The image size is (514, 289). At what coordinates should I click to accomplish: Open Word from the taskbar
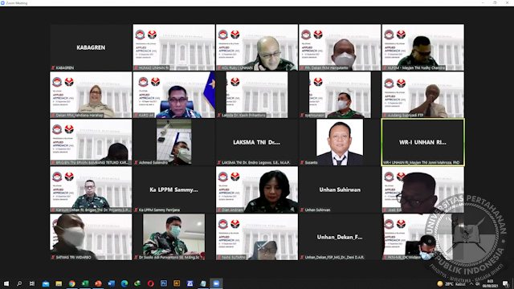click(111, 283)
